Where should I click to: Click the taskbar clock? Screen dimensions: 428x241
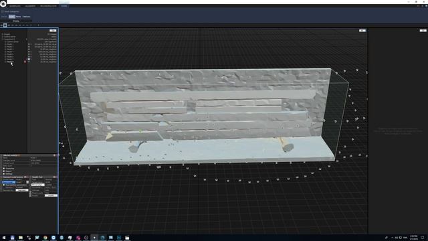(x=413, y=238)
